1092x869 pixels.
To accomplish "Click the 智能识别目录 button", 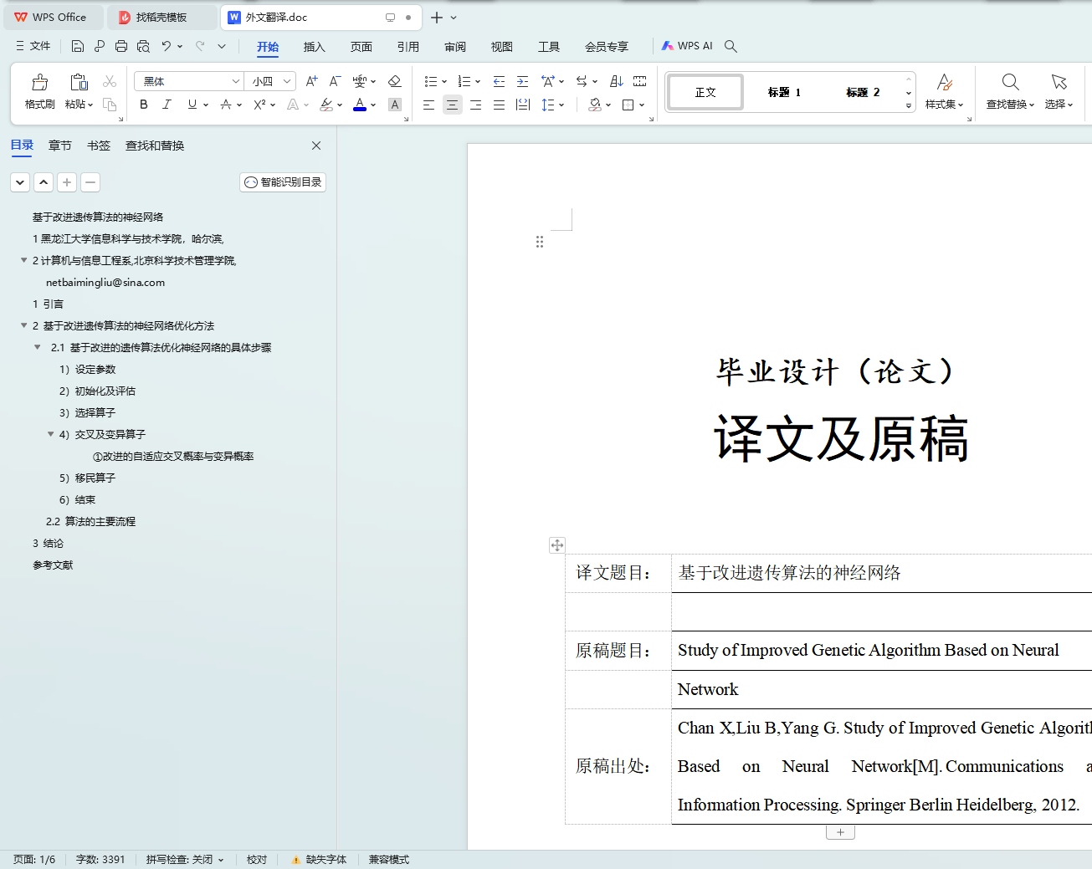I will pos(283,182).
